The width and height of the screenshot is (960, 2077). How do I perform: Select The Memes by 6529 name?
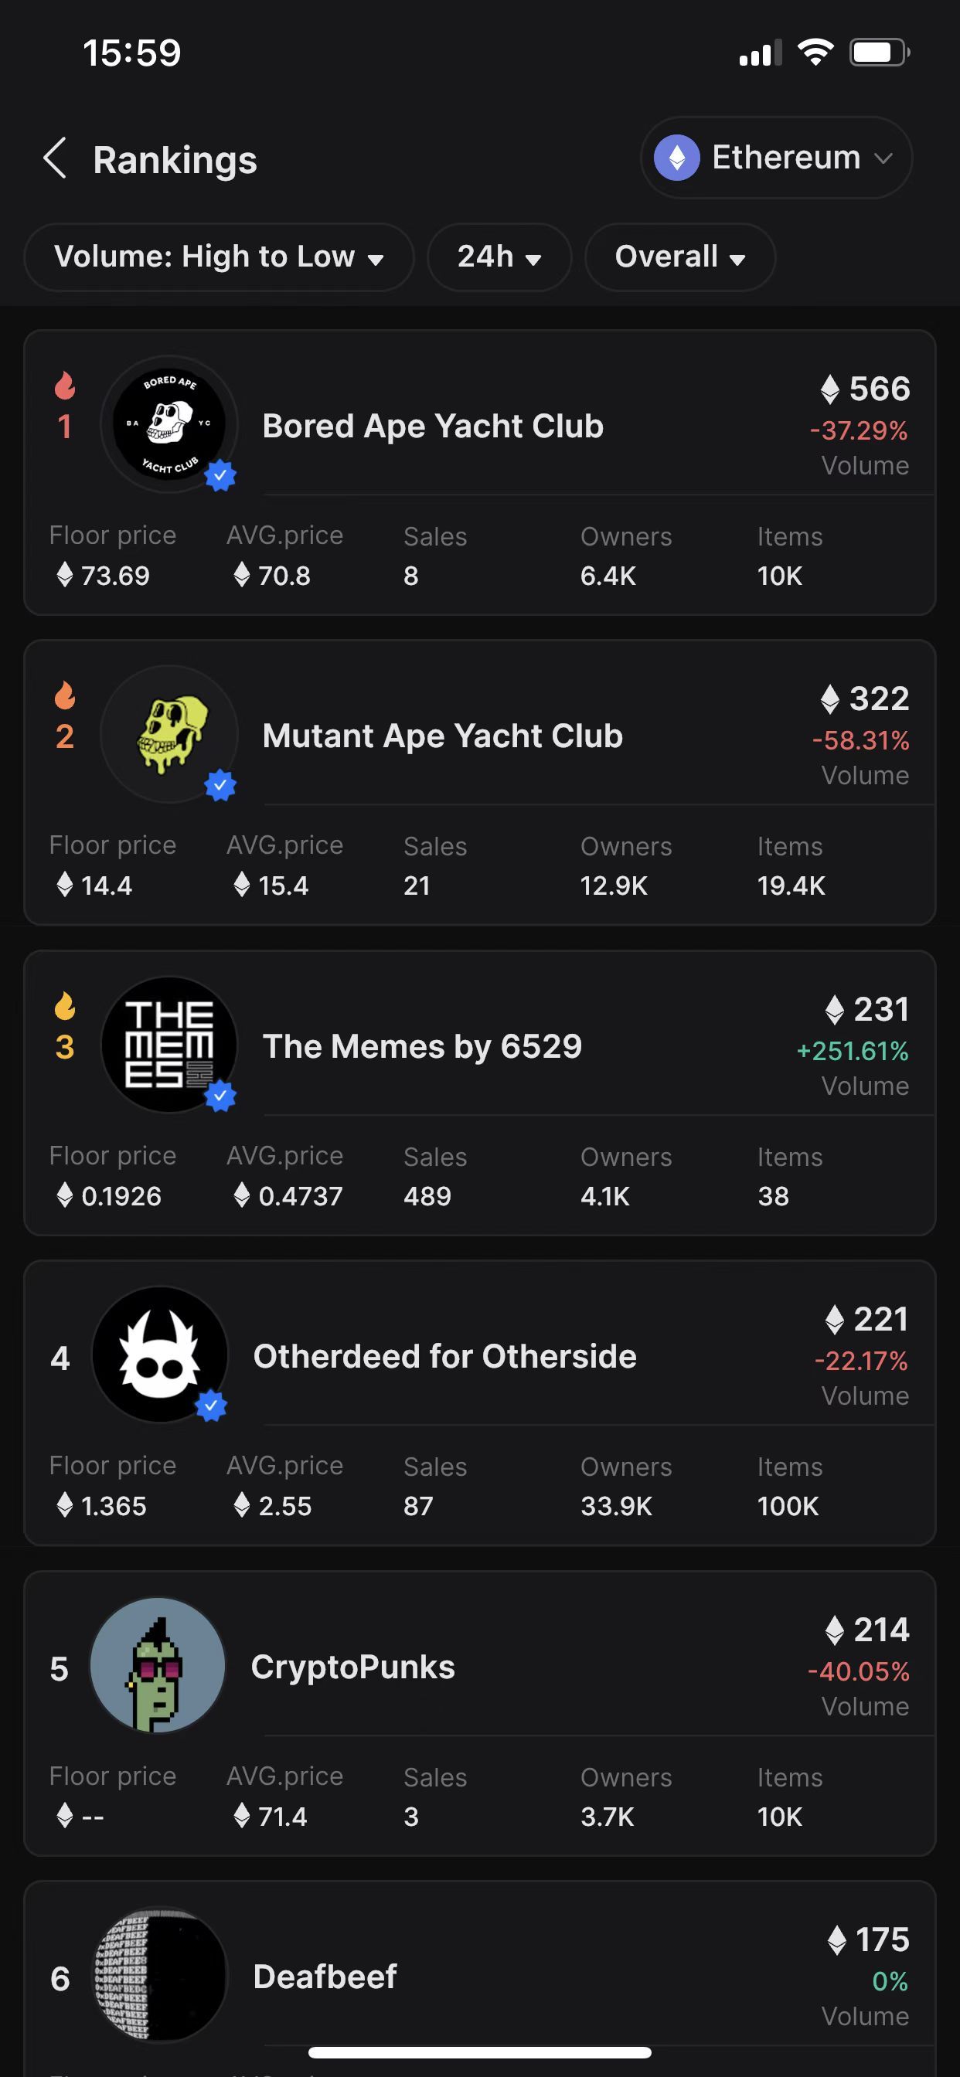click(422, 1046)
